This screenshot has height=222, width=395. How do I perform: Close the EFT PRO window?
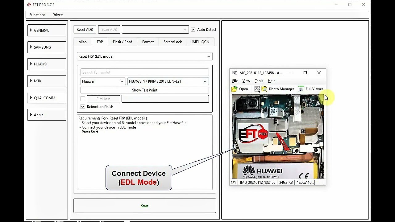[x=364, y=5]
